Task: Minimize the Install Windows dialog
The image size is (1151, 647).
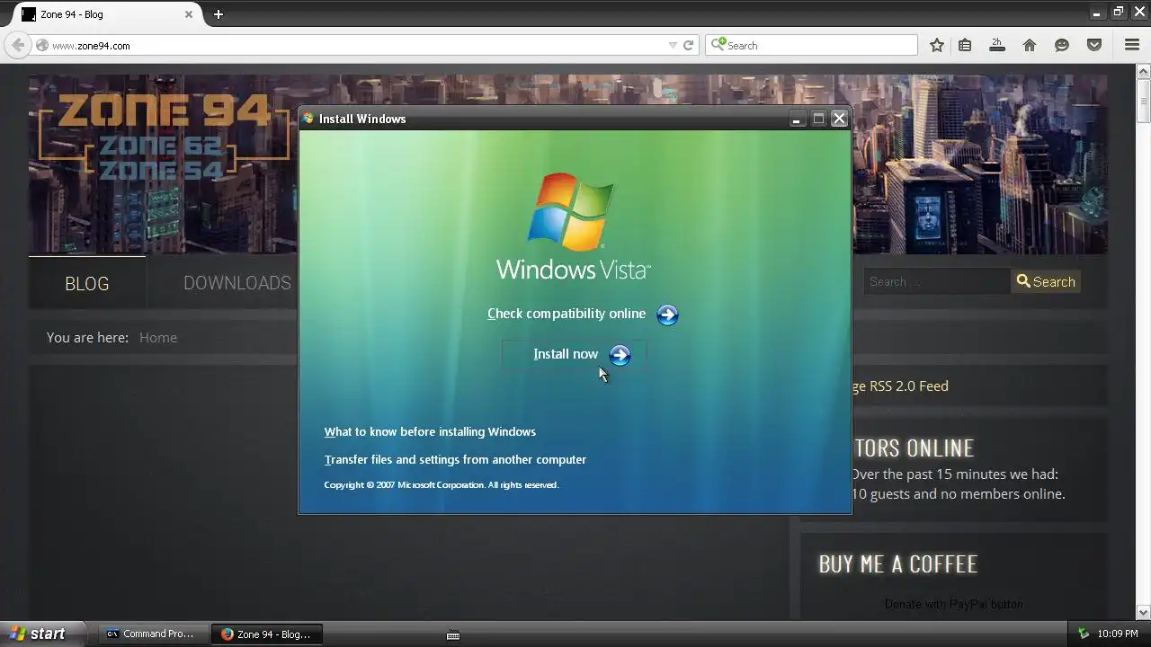Action: tap(797, 119)
